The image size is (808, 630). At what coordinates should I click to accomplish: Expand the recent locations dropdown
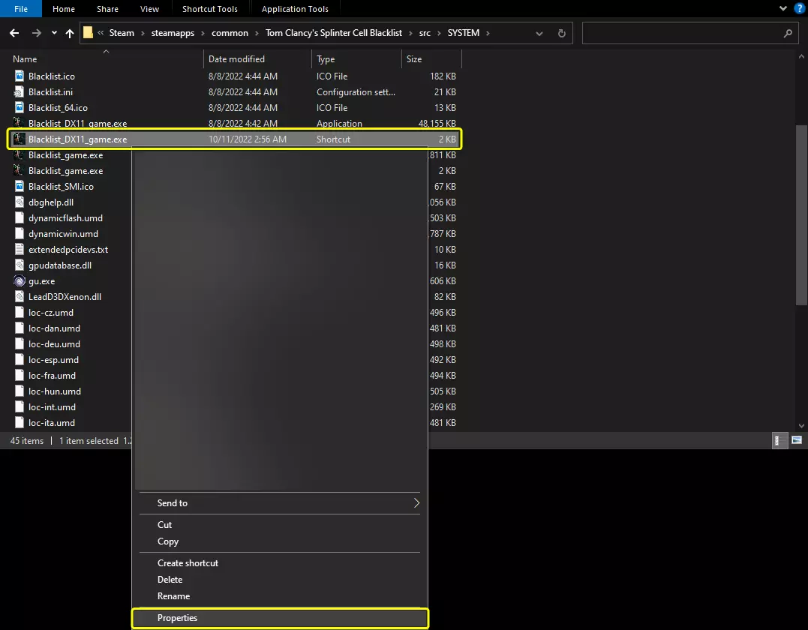click(54, 33)
